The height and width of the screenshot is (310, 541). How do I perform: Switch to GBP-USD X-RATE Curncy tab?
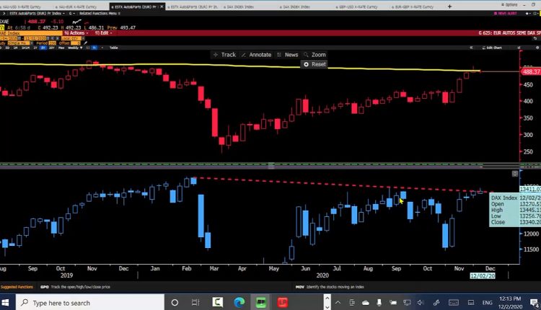click(358, 6)
